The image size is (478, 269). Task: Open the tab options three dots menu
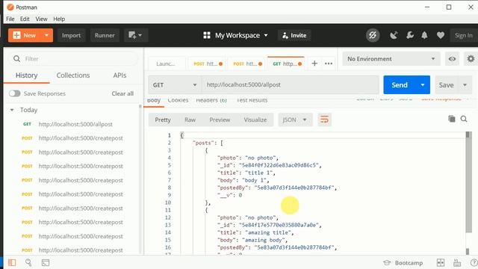click(x=329, y=64)
